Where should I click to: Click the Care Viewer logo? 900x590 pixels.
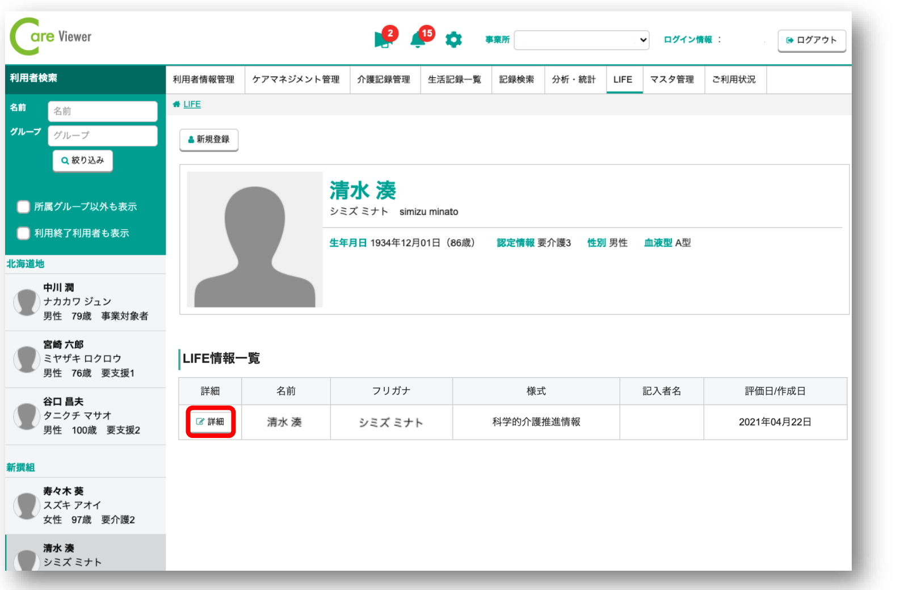[51, 37]
